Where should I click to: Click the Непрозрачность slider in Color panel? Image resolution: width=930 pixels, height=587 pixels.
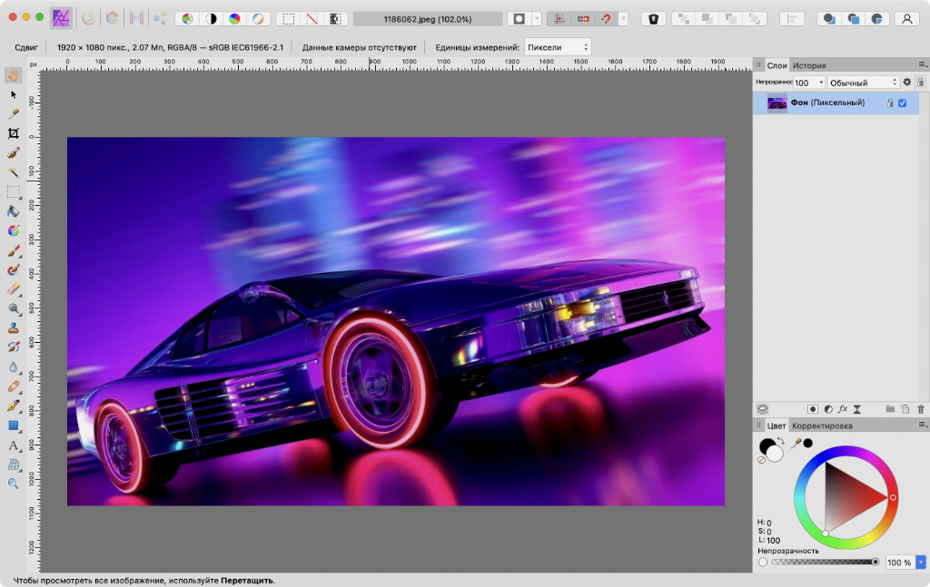(824, 563)
